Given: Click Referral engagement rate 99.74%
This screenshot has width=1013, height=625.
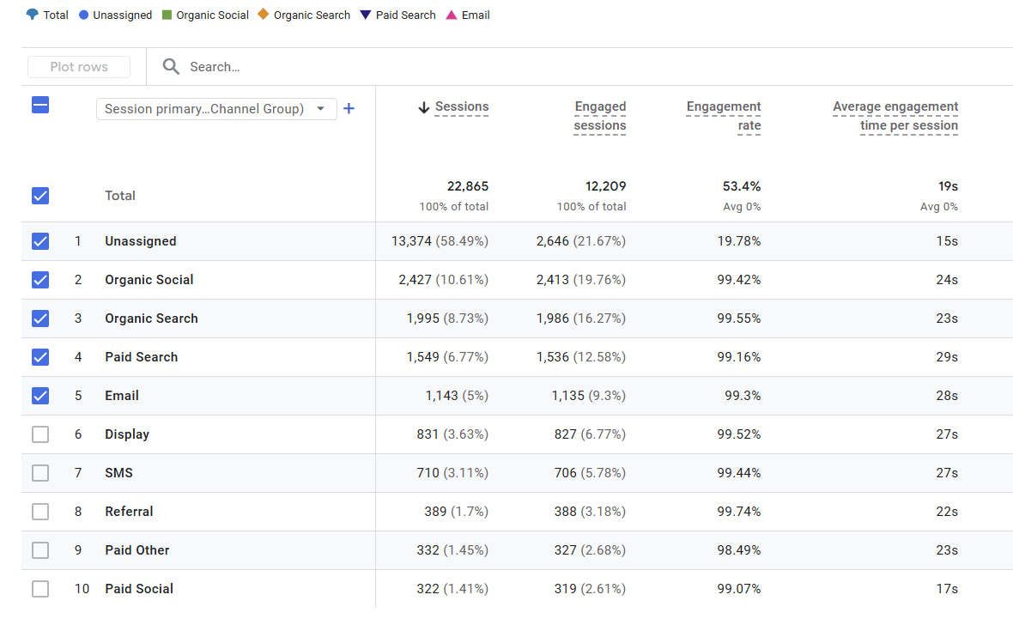Looking at the screenshot, I should tap(738, 512).
